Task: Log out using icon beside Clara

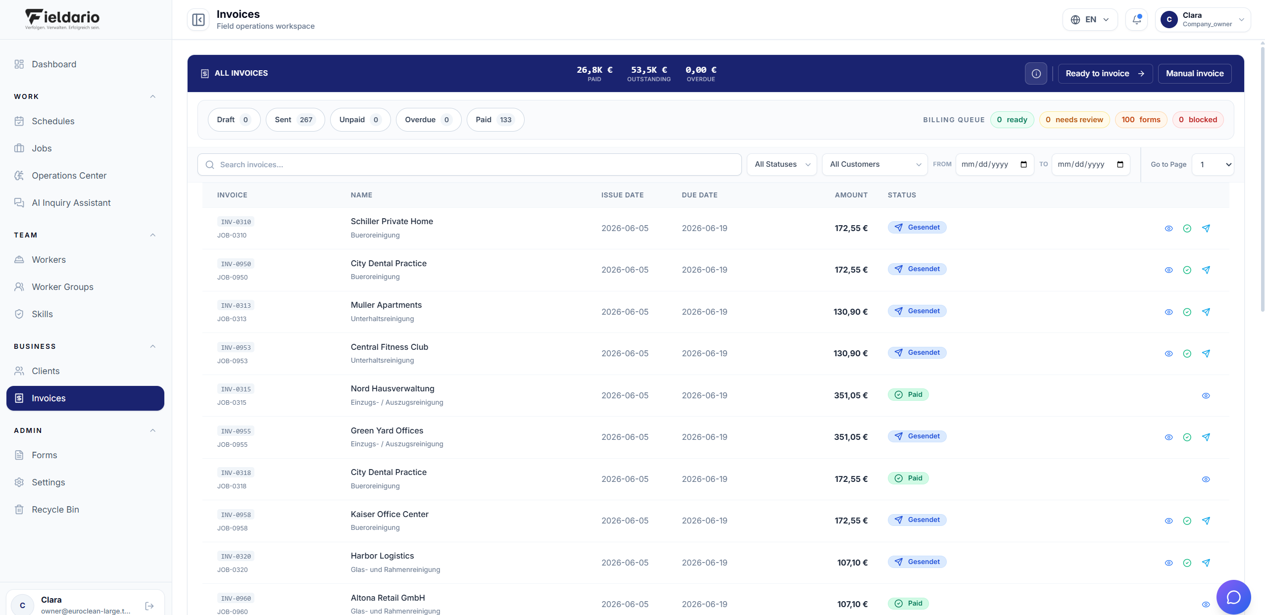Action: pos(149,606)
